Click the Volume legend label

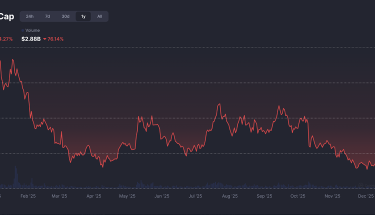point(32,30)
